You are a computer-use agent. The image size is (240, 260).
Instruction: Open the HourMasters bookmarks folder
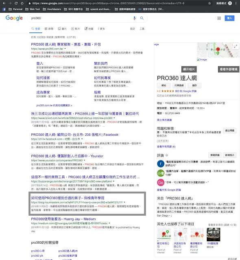(x=52, y=9)
